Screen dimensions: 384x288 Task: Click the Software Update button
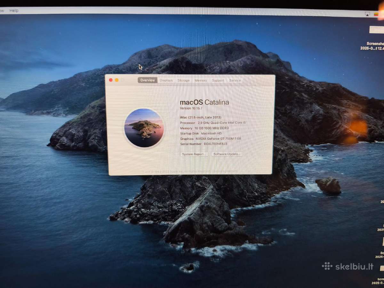227,154
